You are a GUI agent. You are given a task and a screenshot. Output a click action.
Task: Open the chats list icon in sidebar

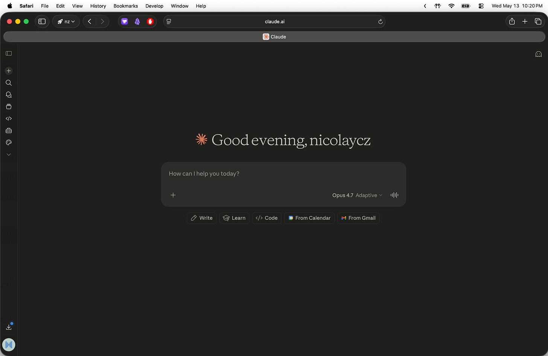click(x=9, y=95)
